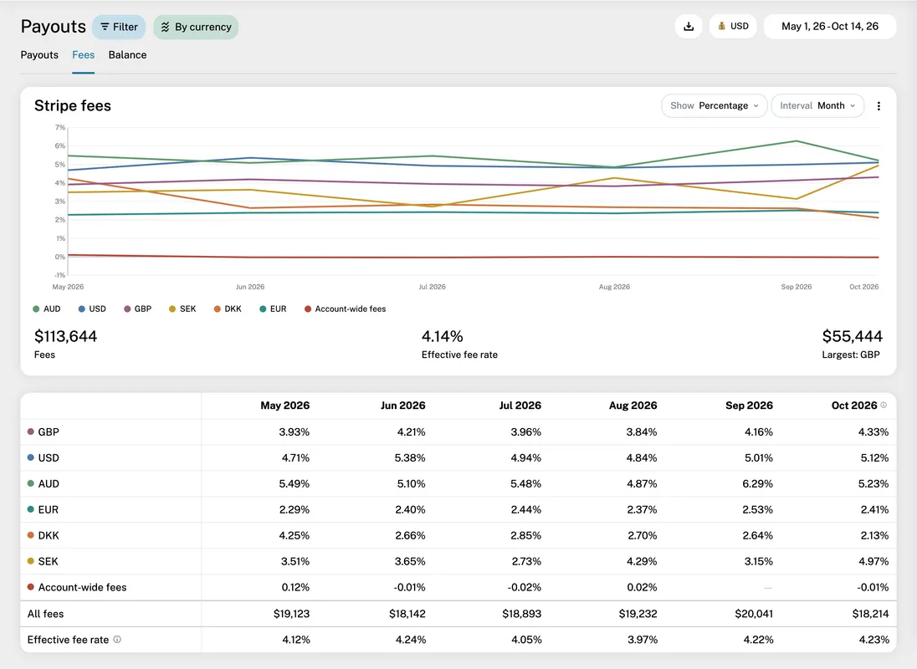Toggle Account-wide fees series in legend
Screen dimensions: 917x669
pos(345,309)
